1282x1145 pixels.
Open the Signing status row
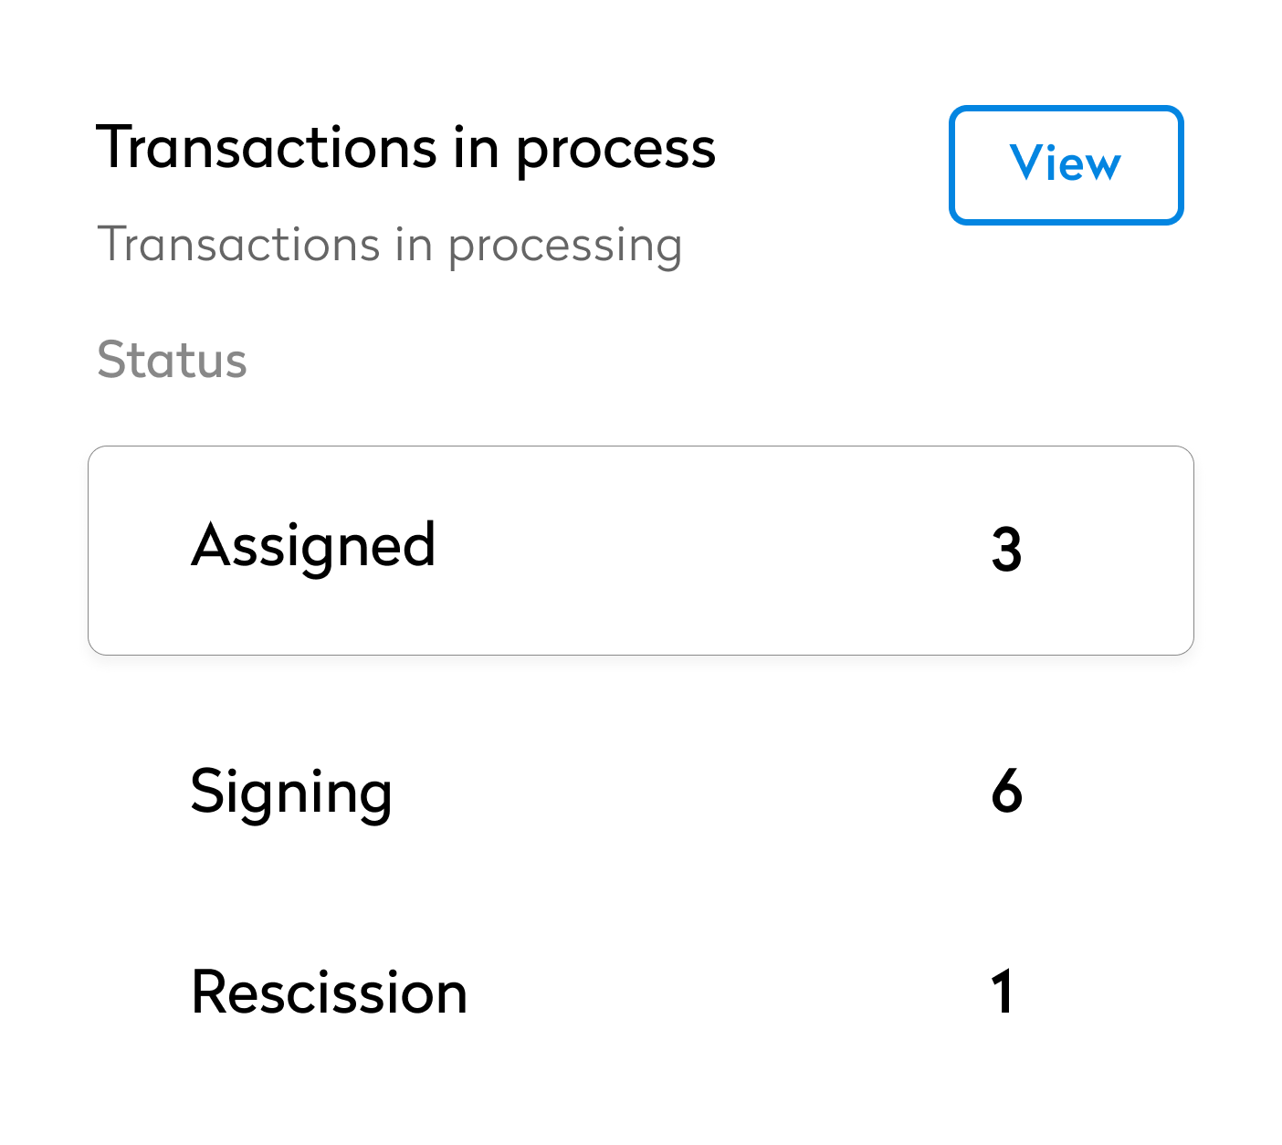[641, 791]
